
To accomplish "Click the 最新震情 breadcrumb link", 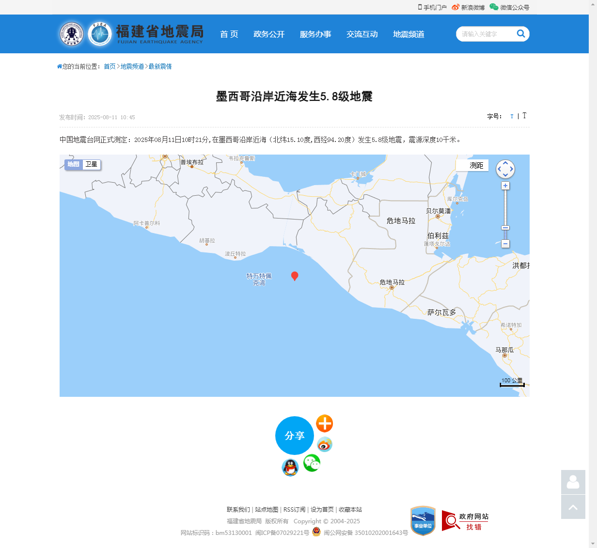I will point(160,66).
